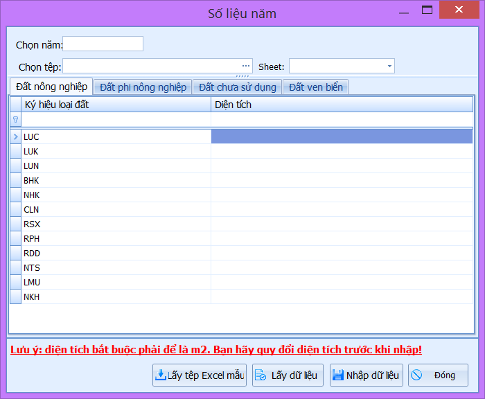Select the Đất ven biển tab

[x=316, y=87]
